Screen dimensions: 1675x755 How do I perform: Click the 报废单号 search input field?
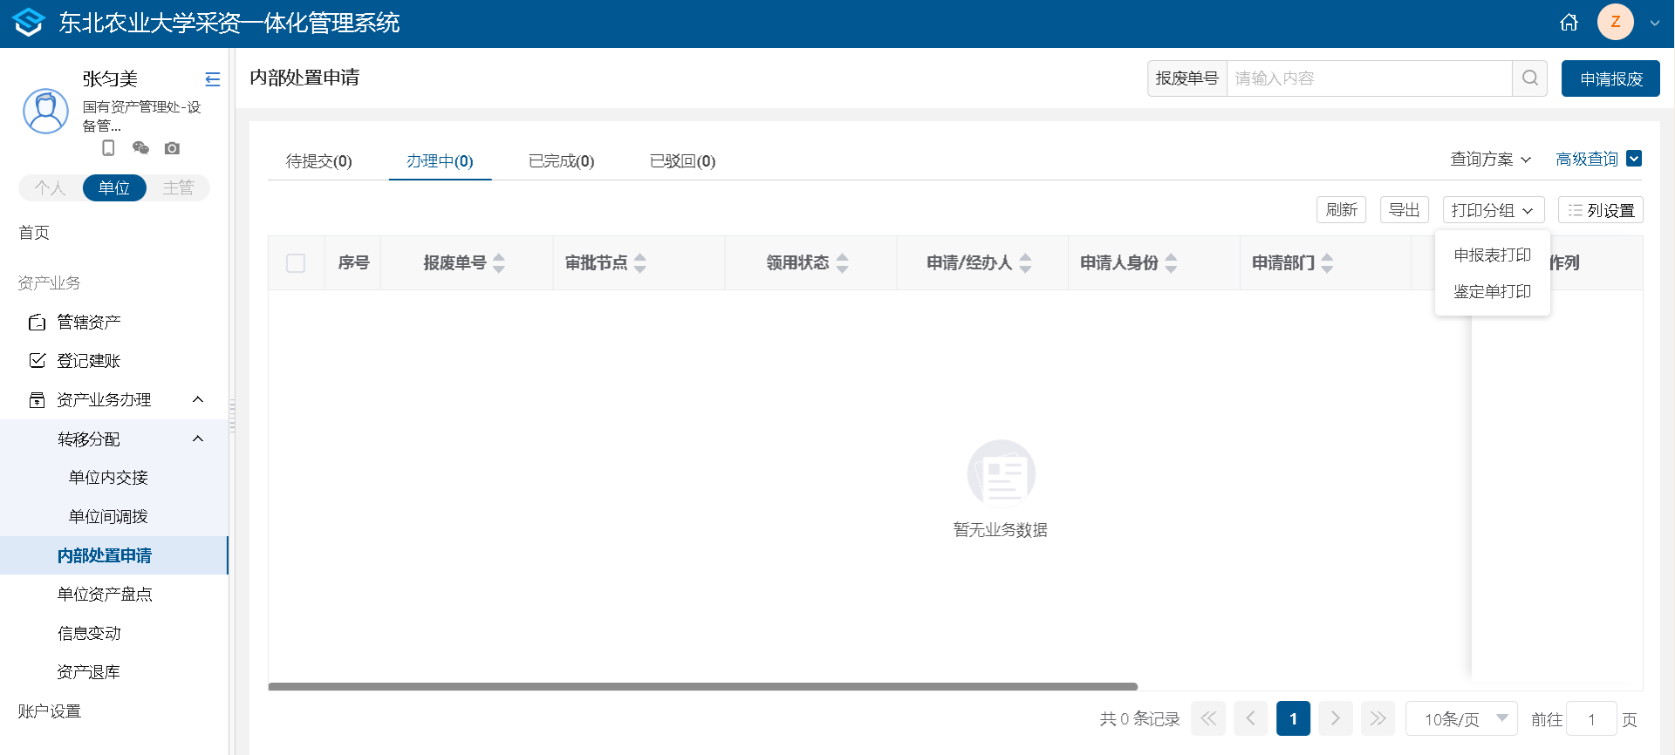1368,78
